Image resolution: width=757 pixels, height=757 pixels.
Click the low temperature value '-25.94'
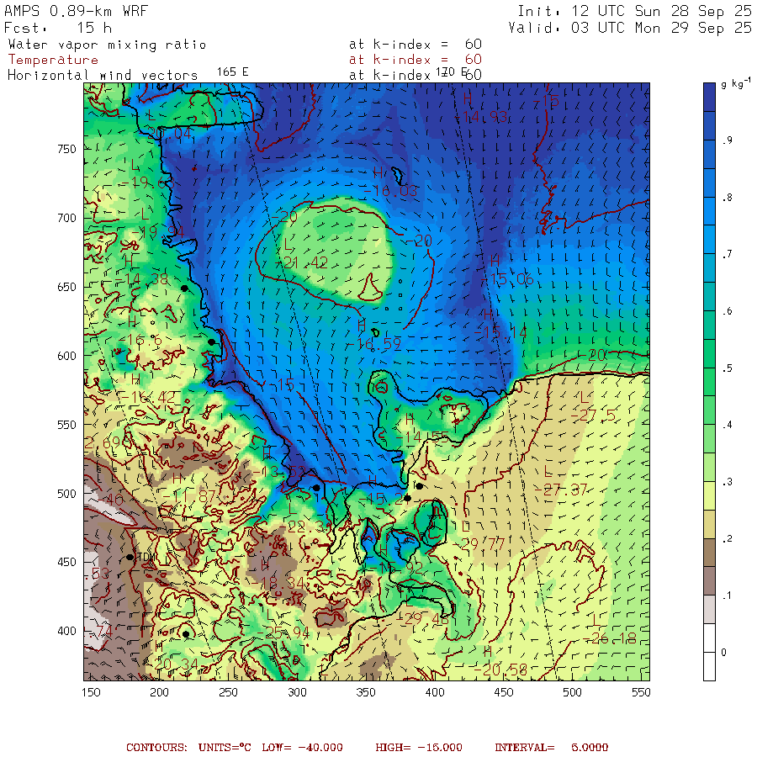tap(283, 633)
